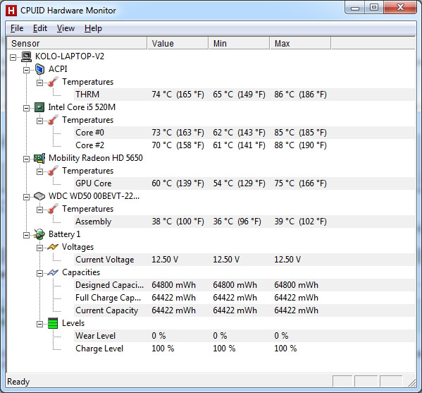Click the Voltages lightning icon
Image resolution: width=422 pixels, height=393 pixels.
pyautogui.click(x=53, y=247)
